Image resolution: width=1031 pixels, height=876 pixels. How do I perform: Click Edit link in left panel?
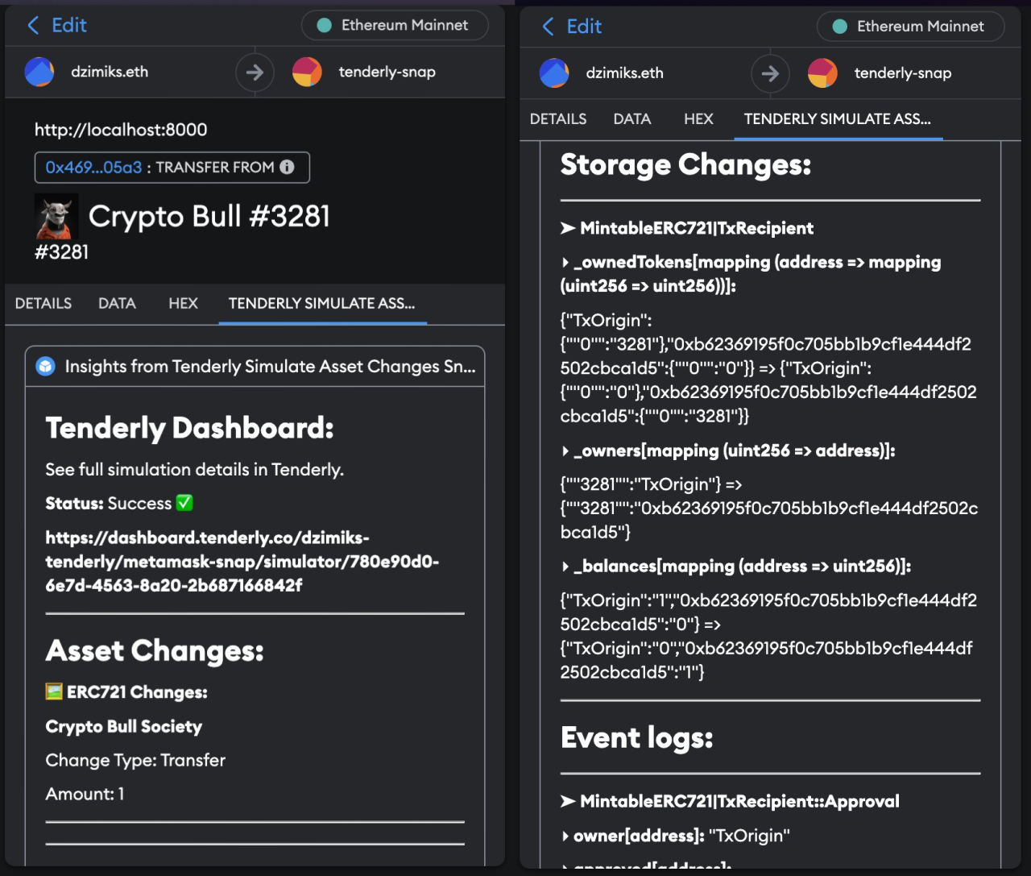pyautogui.click(x=69, y=25)
